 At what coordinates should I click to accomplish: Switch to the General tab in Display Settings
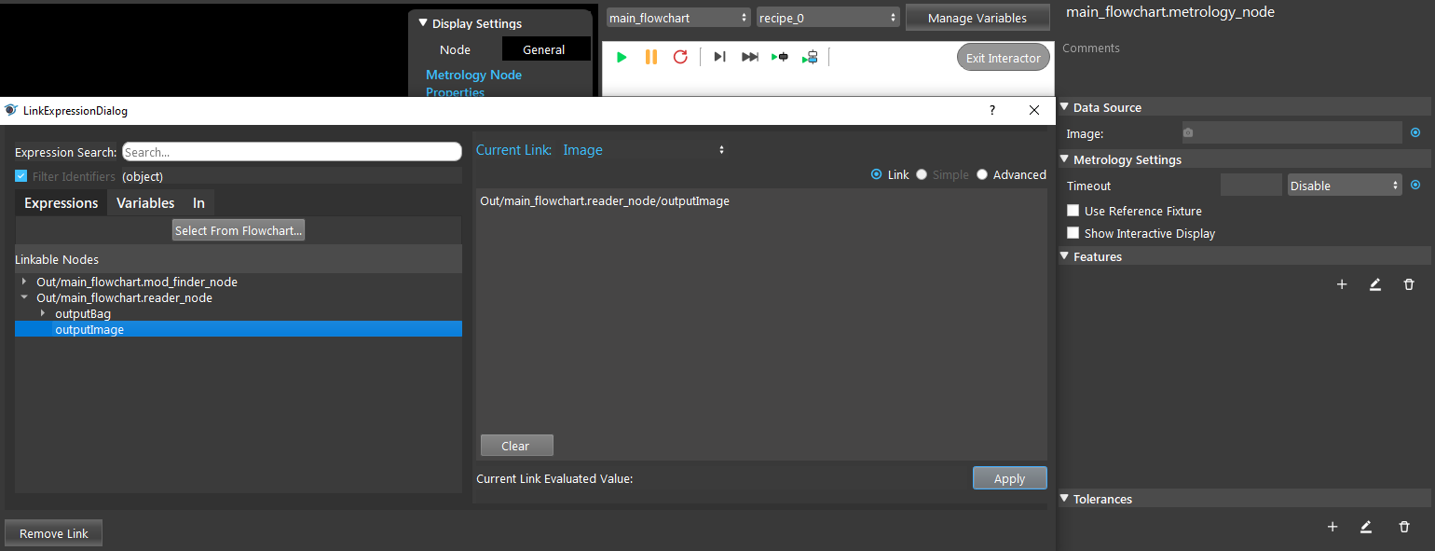point(544,49)
